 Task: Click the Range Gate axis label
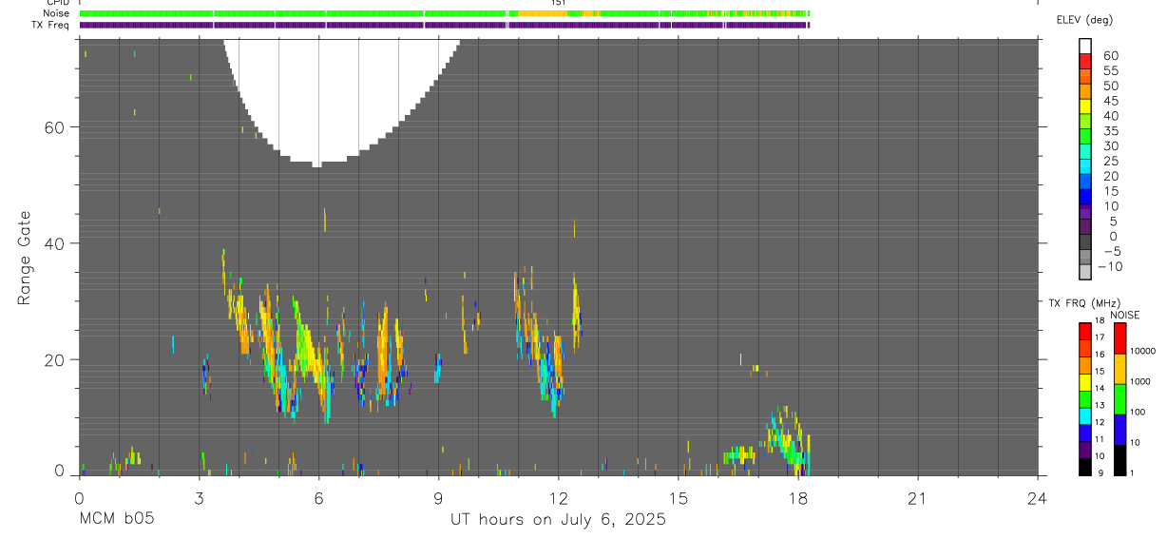pyautogui.click(x=24, y=260)
